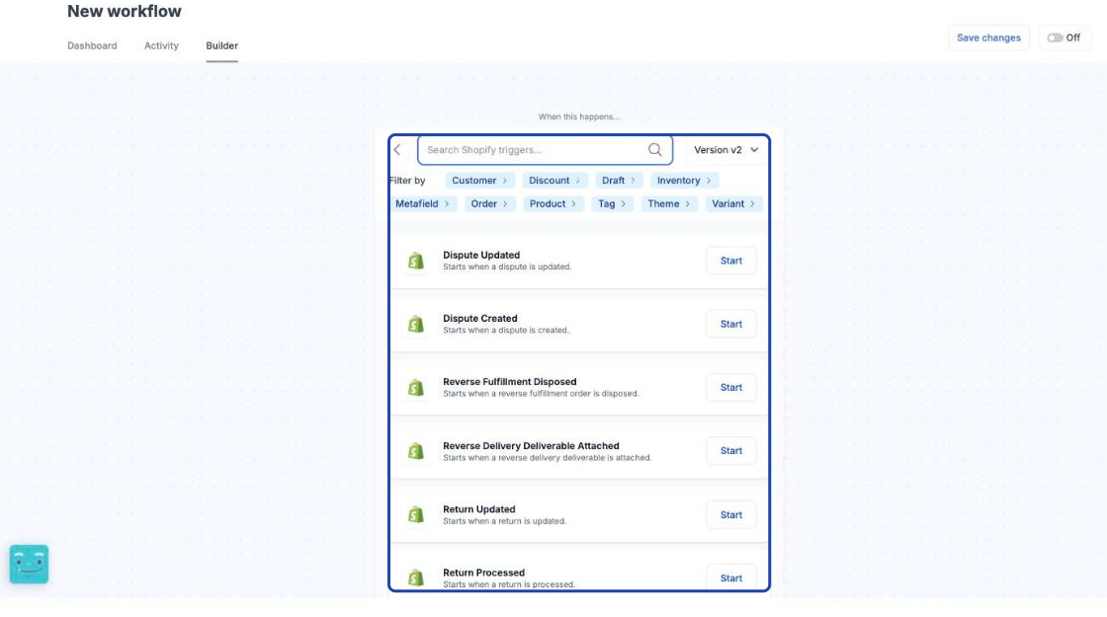Click the Shopify icon for Return Processed
The width and height of the screenshot is (1107, 617).
[416, 578]
